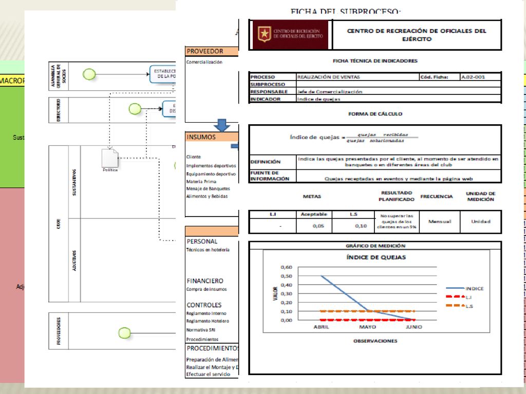Select 'Técnicos en hotelería' text

tap(208, 250)
